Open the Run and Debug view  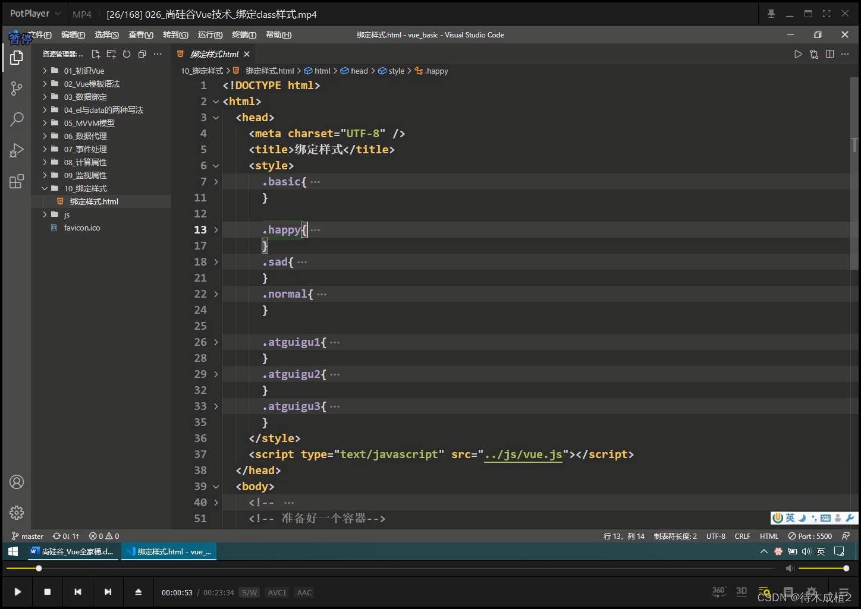pyautogui.click(x=17, y=150)
